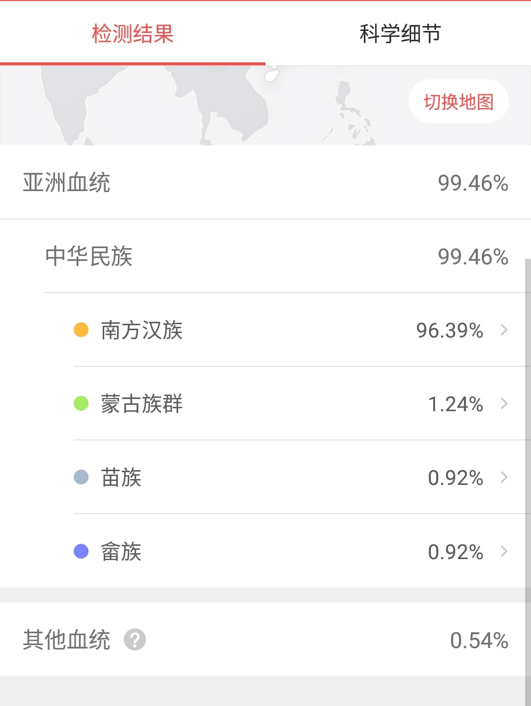This screenshot has width=531, height=706.
Task: Click the 1.24% percentage value
Action: coord(455,404)
